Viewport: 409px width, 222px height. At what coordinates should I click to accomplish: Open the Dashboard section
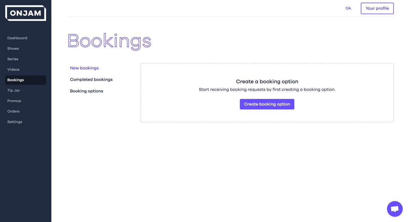(17, 38)
